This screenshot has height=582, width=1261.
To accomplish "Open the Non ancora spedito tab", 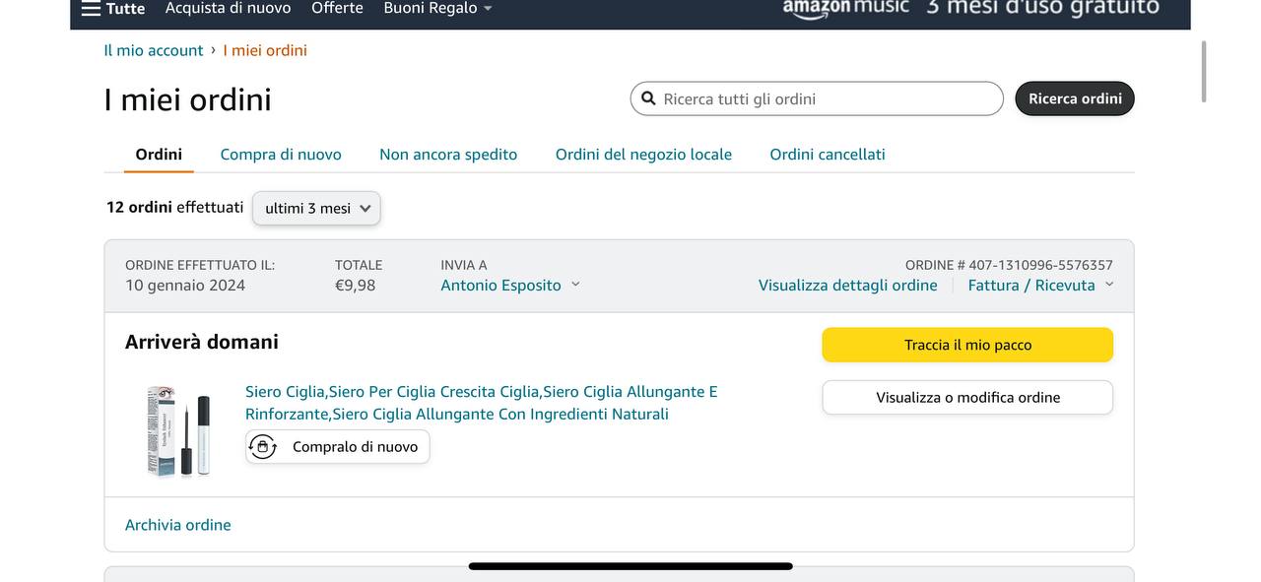I will (448, 155).
